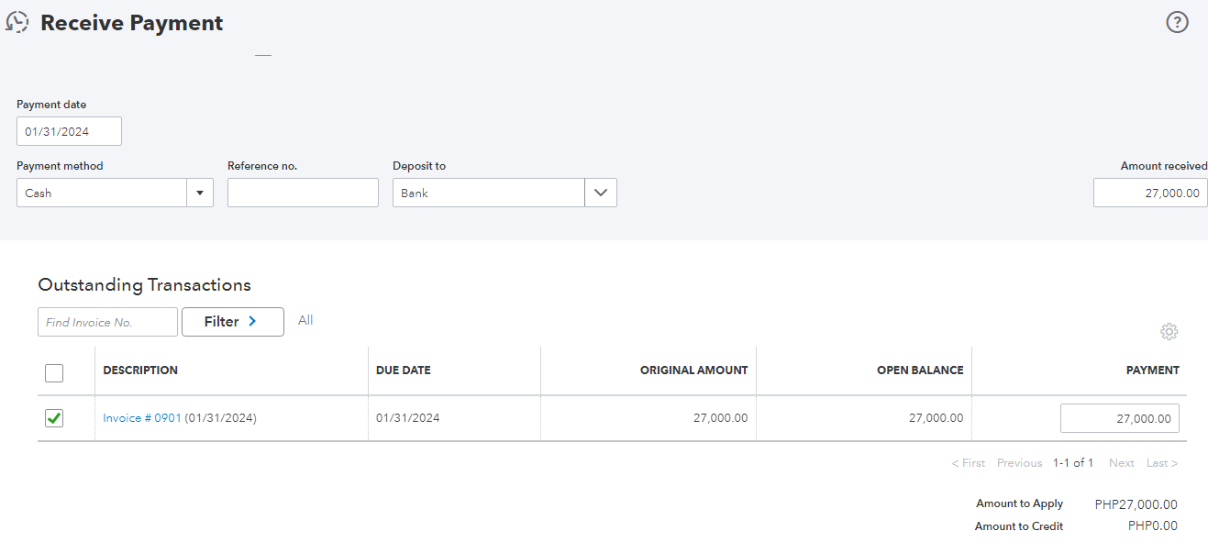Uncheck the Invoice # 0901 row checkbox
Image resolution: width=1208 pixels, height=542 pixels.
pos(54,418)
